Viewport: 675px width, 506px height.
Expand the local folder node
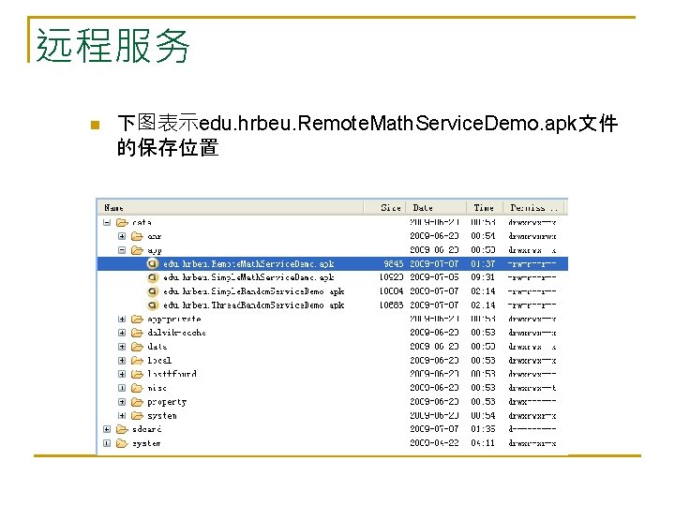[x=122, y=360]
